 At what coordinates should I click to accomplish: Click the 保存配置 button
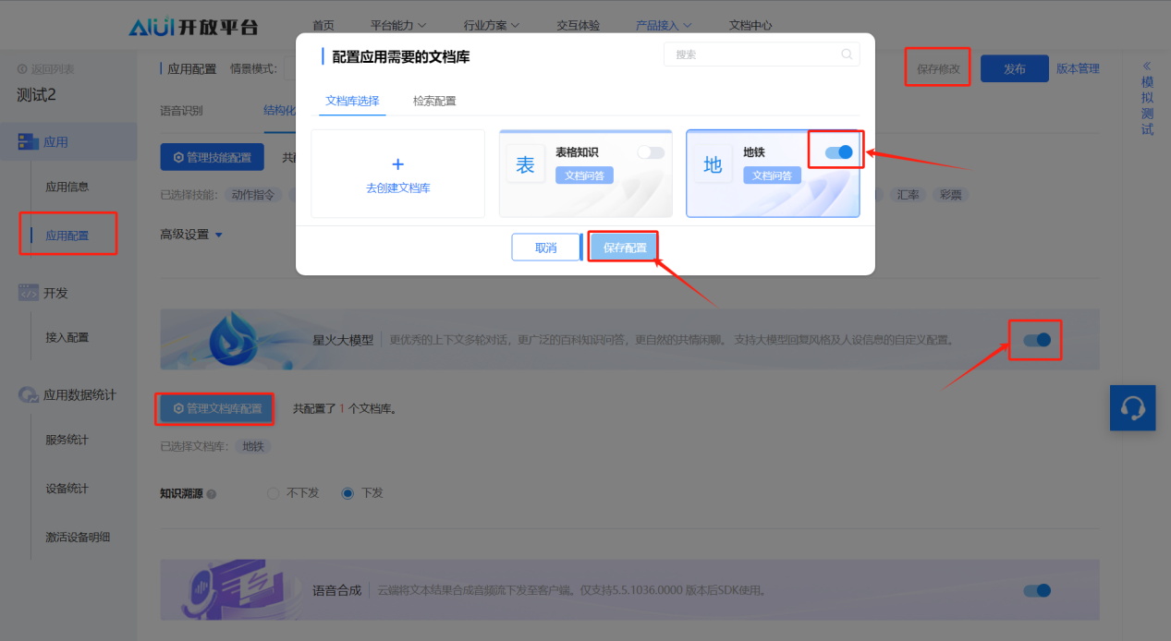click(x=622, y=247)
